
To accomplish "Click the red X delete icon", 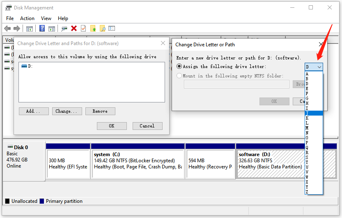I will pos(74,29).
